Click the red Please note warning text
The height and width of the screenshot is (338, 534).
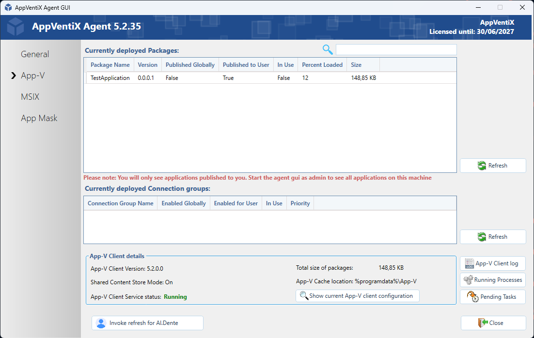point(257,178)
